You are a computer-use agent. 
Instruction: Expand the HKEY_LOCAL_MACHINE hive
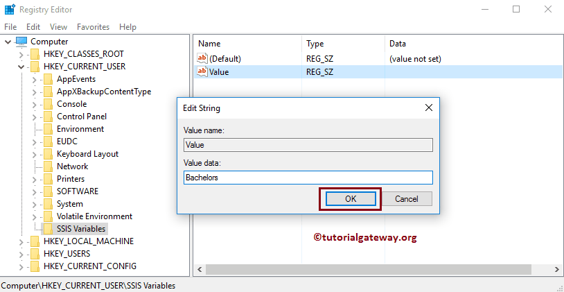21,241
